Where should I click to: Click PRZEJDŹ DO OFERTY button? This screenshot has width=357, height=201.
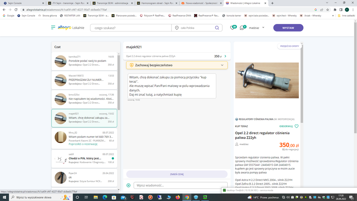tap(289, 46)
